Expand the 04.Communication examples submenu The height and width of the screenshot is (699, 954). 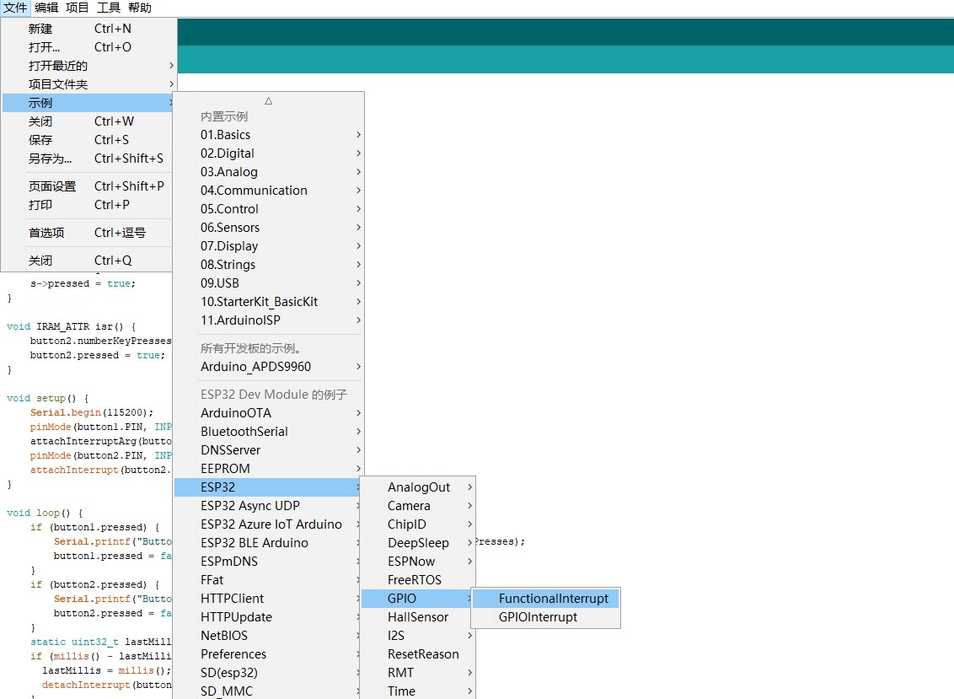click(268, 191)
